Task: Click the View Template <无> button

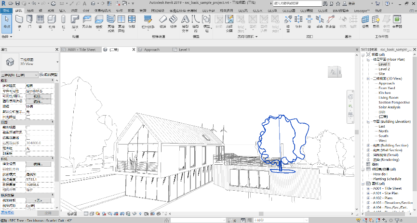Action: click(38, 200)
